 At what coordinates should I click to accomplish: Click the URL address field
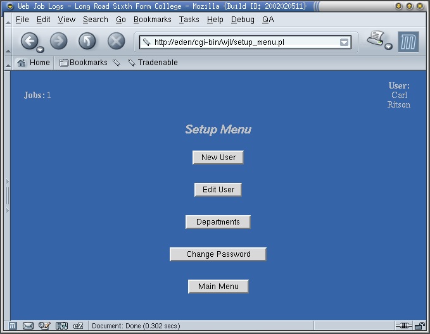pos(246,42)
